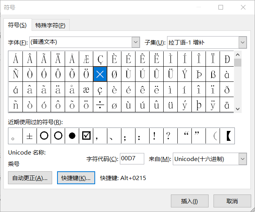
Task: Select the division sign ÷ symbol
Action: pyautogui.click(x=100, y=105)
